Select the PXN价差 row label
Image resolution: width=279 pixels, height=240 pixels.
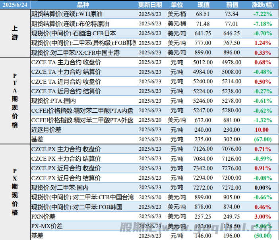point(44,217)
